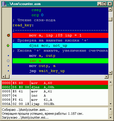Click the code editor scroll down arrow
Screen dimensions: 114x121
point(110,73)
